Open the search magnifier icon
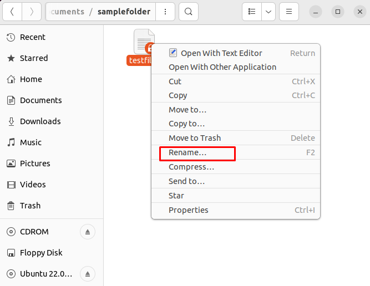The width and height of the screenshot is (370, 286). (x=189, y=12)
